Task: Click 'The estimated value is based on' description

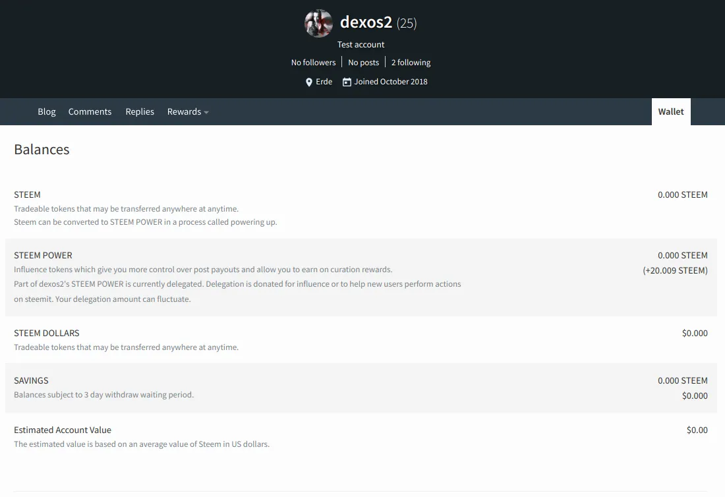Action: (142, 444)
